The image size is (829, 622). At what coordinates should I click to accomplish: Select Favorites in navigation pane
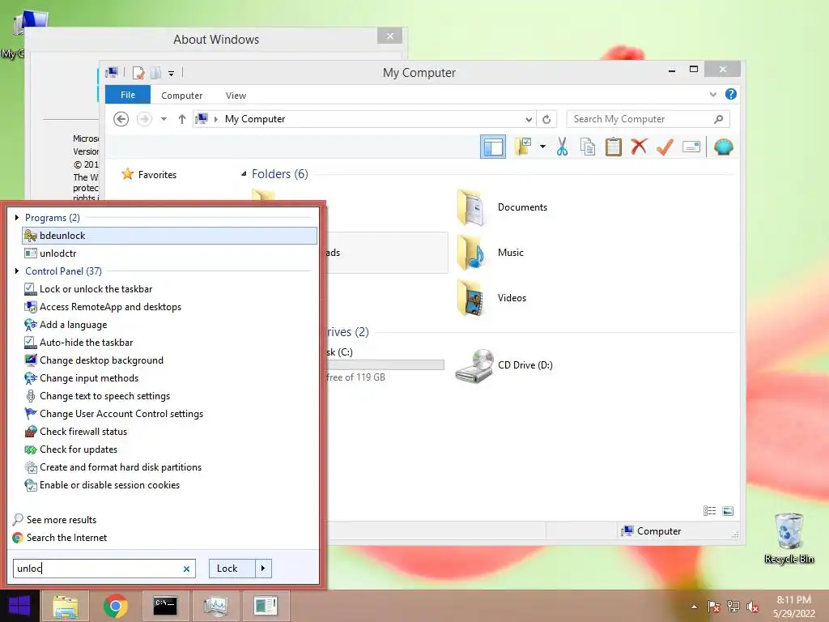tap(149, 174)
